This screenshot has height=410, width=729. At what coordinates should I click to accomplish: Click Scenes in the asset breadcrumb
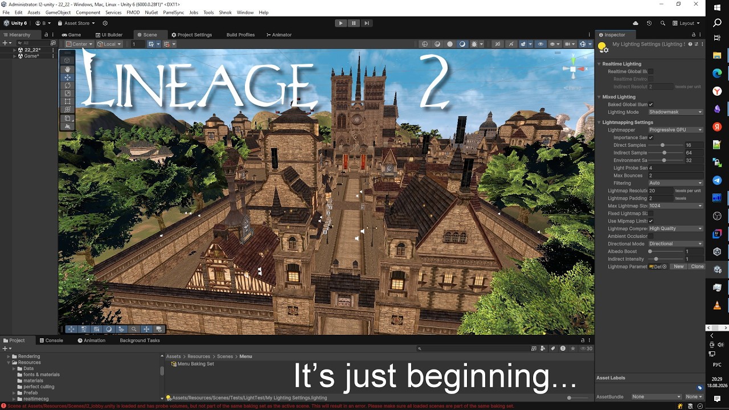pyautogui.click(x=224, y=356)
